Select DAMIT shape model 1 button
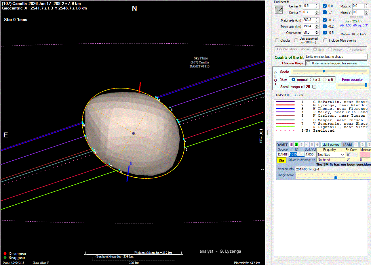 coord(291,145)
